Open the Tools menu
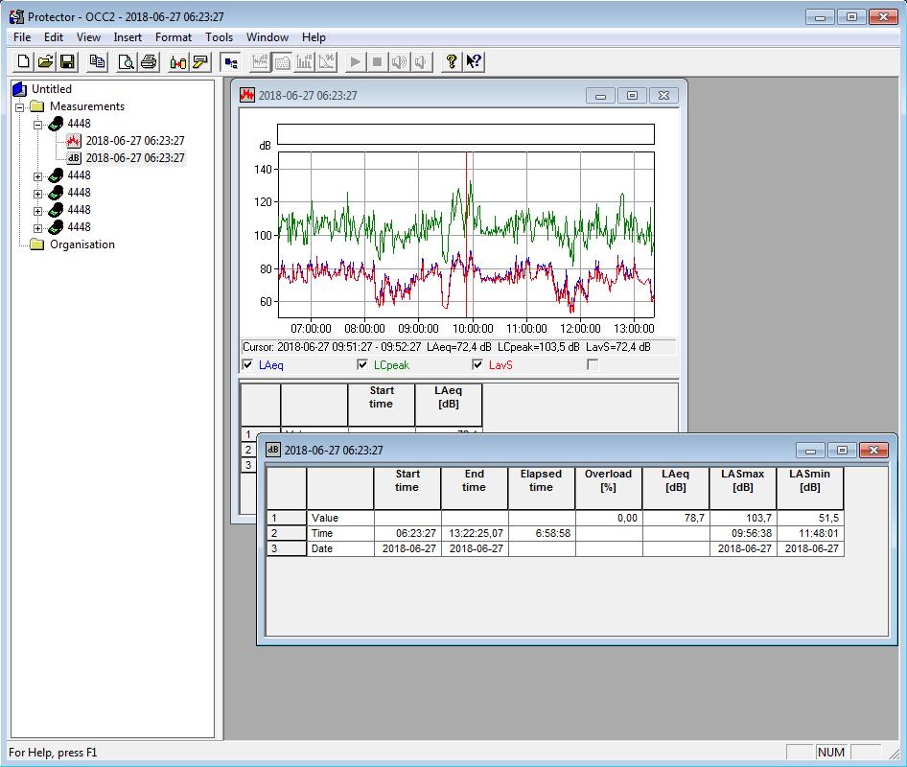 219,37
